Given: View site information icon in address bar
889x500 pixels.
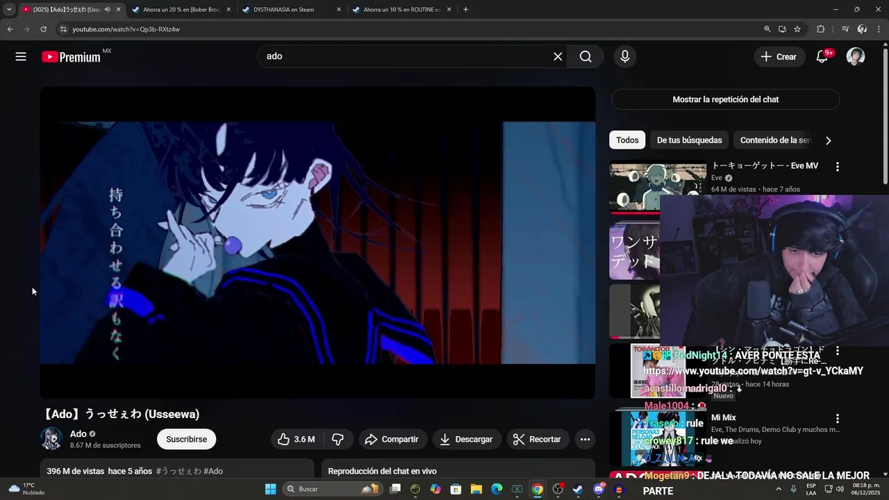Looking at the screenshot, I should pos(63,29).
